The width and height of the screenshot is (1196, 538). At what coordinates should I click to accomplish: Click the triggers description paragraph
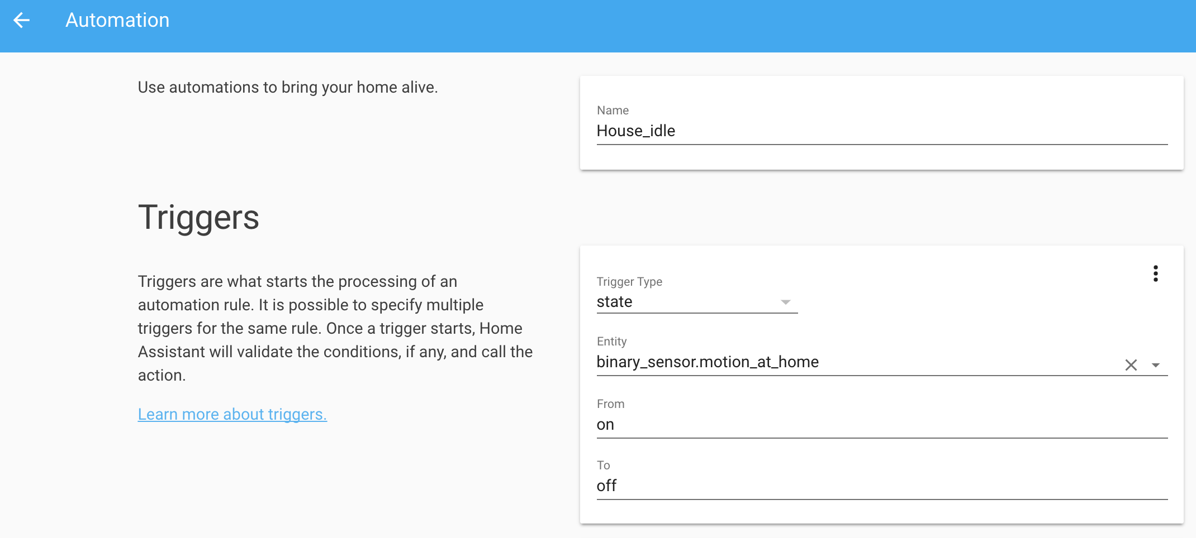click(x=335, y=328)
